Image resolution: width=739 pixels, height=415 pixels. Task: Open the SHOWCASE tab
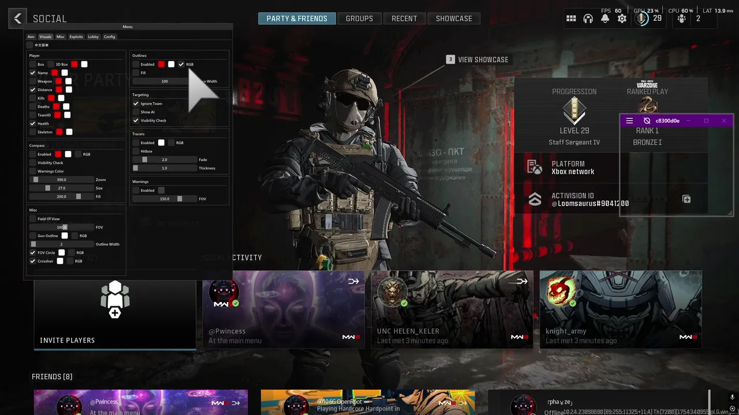(454, 18)
